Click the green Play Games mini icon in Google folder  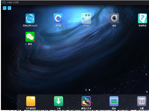coord(89,15)
